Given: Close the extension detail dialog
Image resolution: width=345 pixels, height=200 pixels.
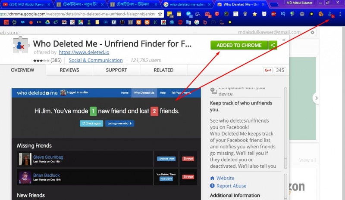Looking at the screenshot, I should pos(283,40).
